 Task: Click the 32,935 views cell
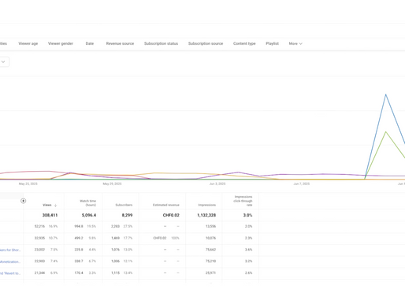pyautogui.click(x=39, y=238)
